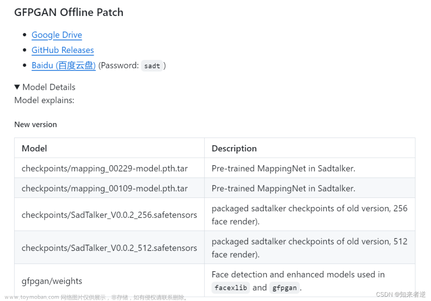Click the facexlib inline code tag

(x=231, y=288)
